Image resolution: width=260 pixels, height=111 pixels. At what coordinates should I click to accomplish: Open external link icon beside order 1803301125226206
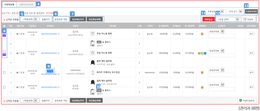coord(59,34)
